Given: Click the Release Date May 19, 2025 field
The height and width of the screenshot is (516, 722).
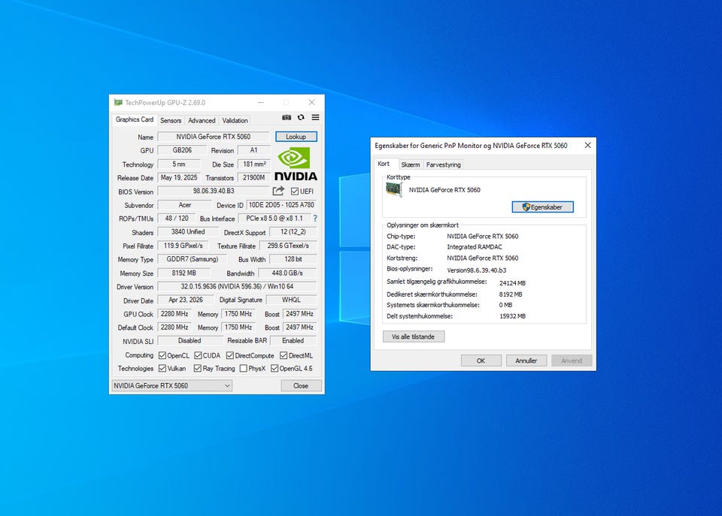Looking at the screenshot, I should coord(179,177).
